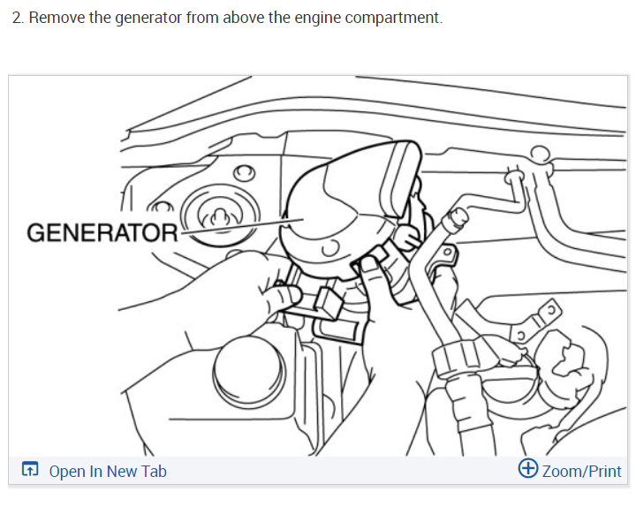The height and width of the screenshot is (522, 636).
Task: Click the bent pipe end at upper right
Action: (x=455, y=219)
